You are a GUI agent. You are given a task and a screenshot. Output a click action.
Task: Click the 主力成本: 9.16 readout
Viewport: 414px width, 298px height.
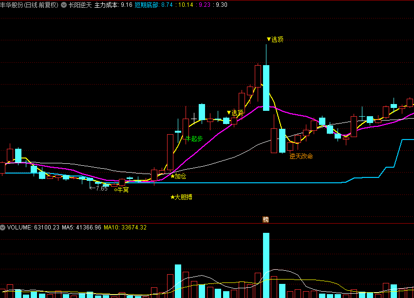click(x=113, y=5)
